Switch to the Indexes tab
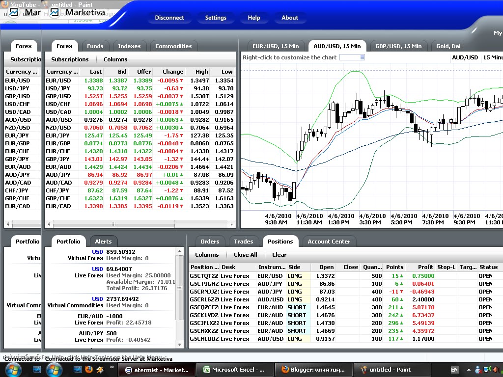Image resolution: width=503 pixels, height=377 pixels. pyautogui.click(x=129, y=46)
